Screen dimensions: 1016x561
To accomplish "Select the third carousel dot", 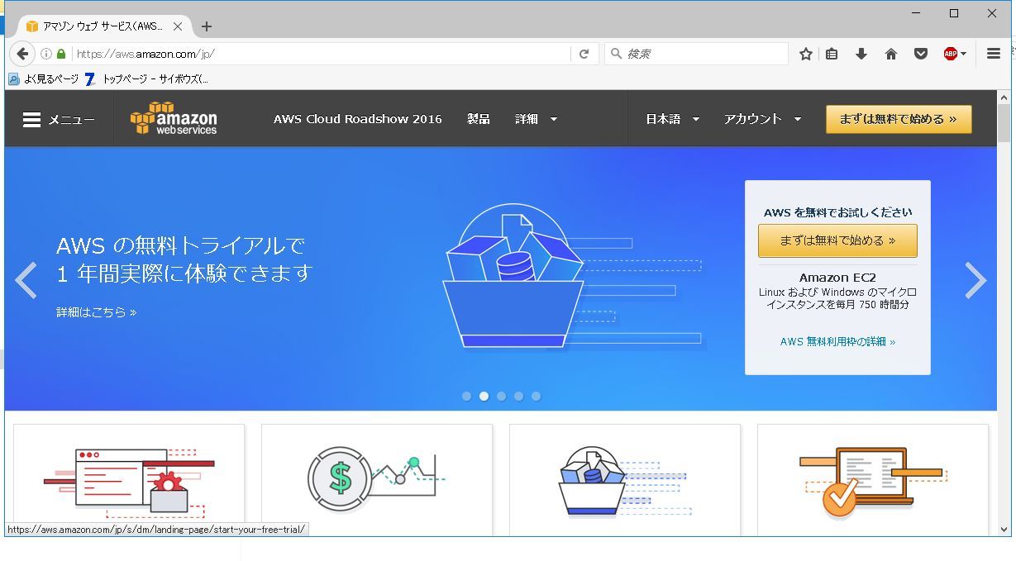I will pyautogui.click(x=501, y=397).
